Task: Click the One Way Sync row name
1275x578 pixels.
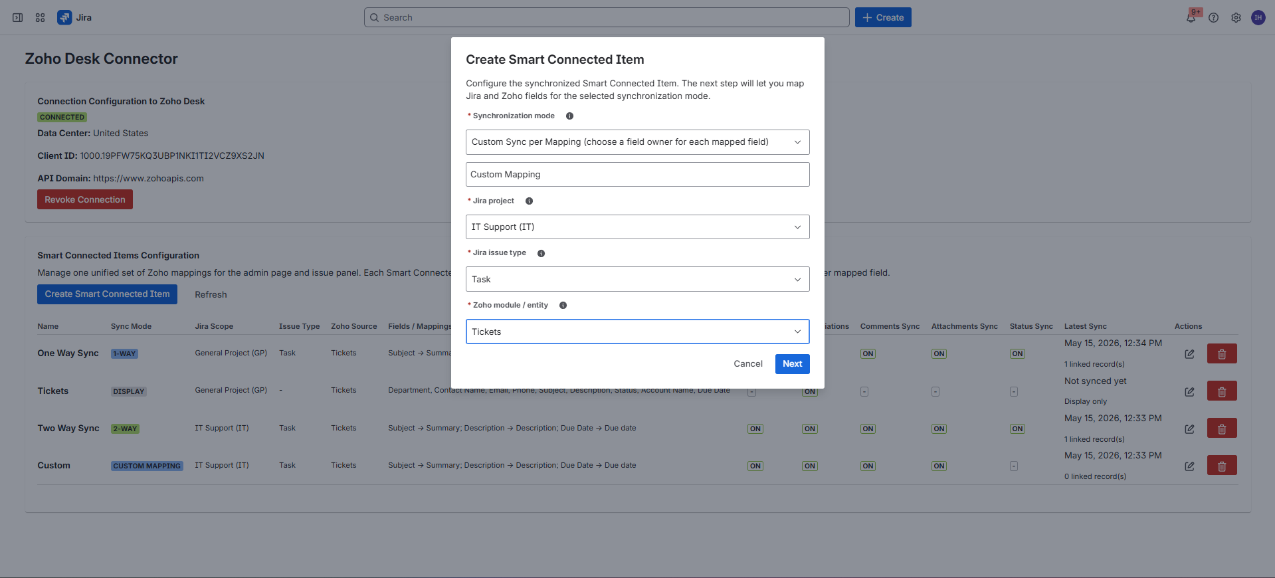Action: (68, 353)
